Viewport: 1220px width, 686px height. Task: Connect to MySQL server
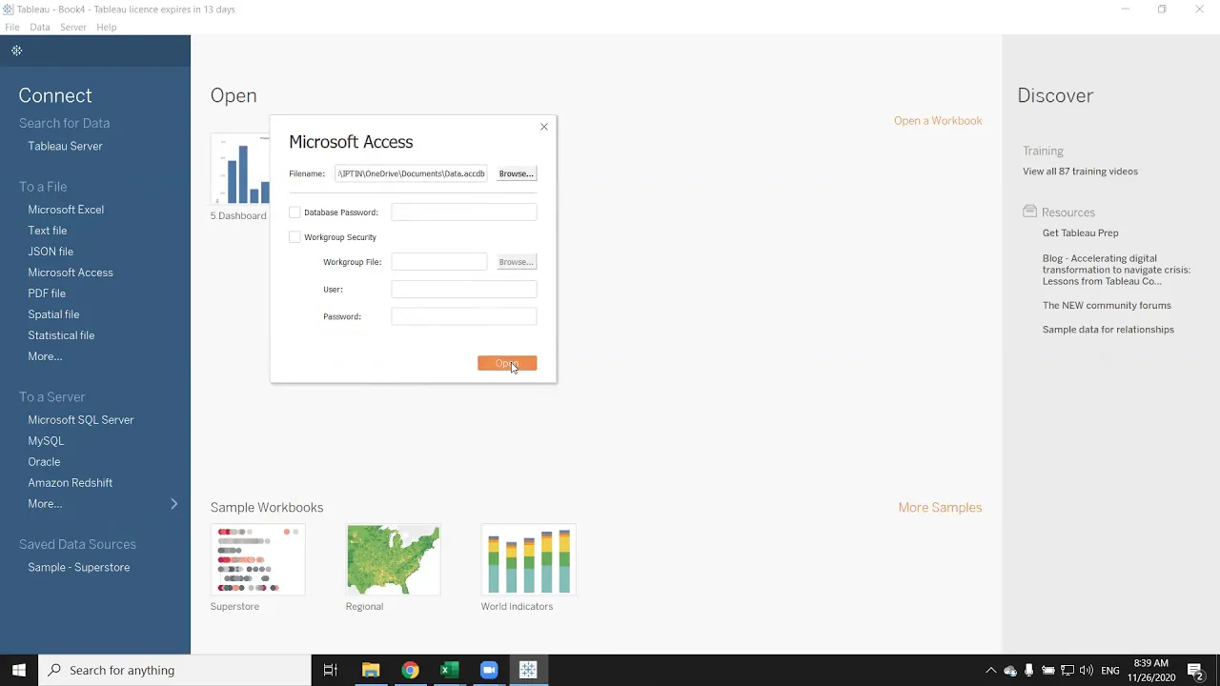46,441
